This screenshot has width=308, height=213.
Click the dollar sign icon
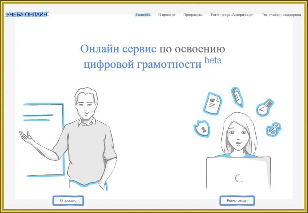point(274,129)
